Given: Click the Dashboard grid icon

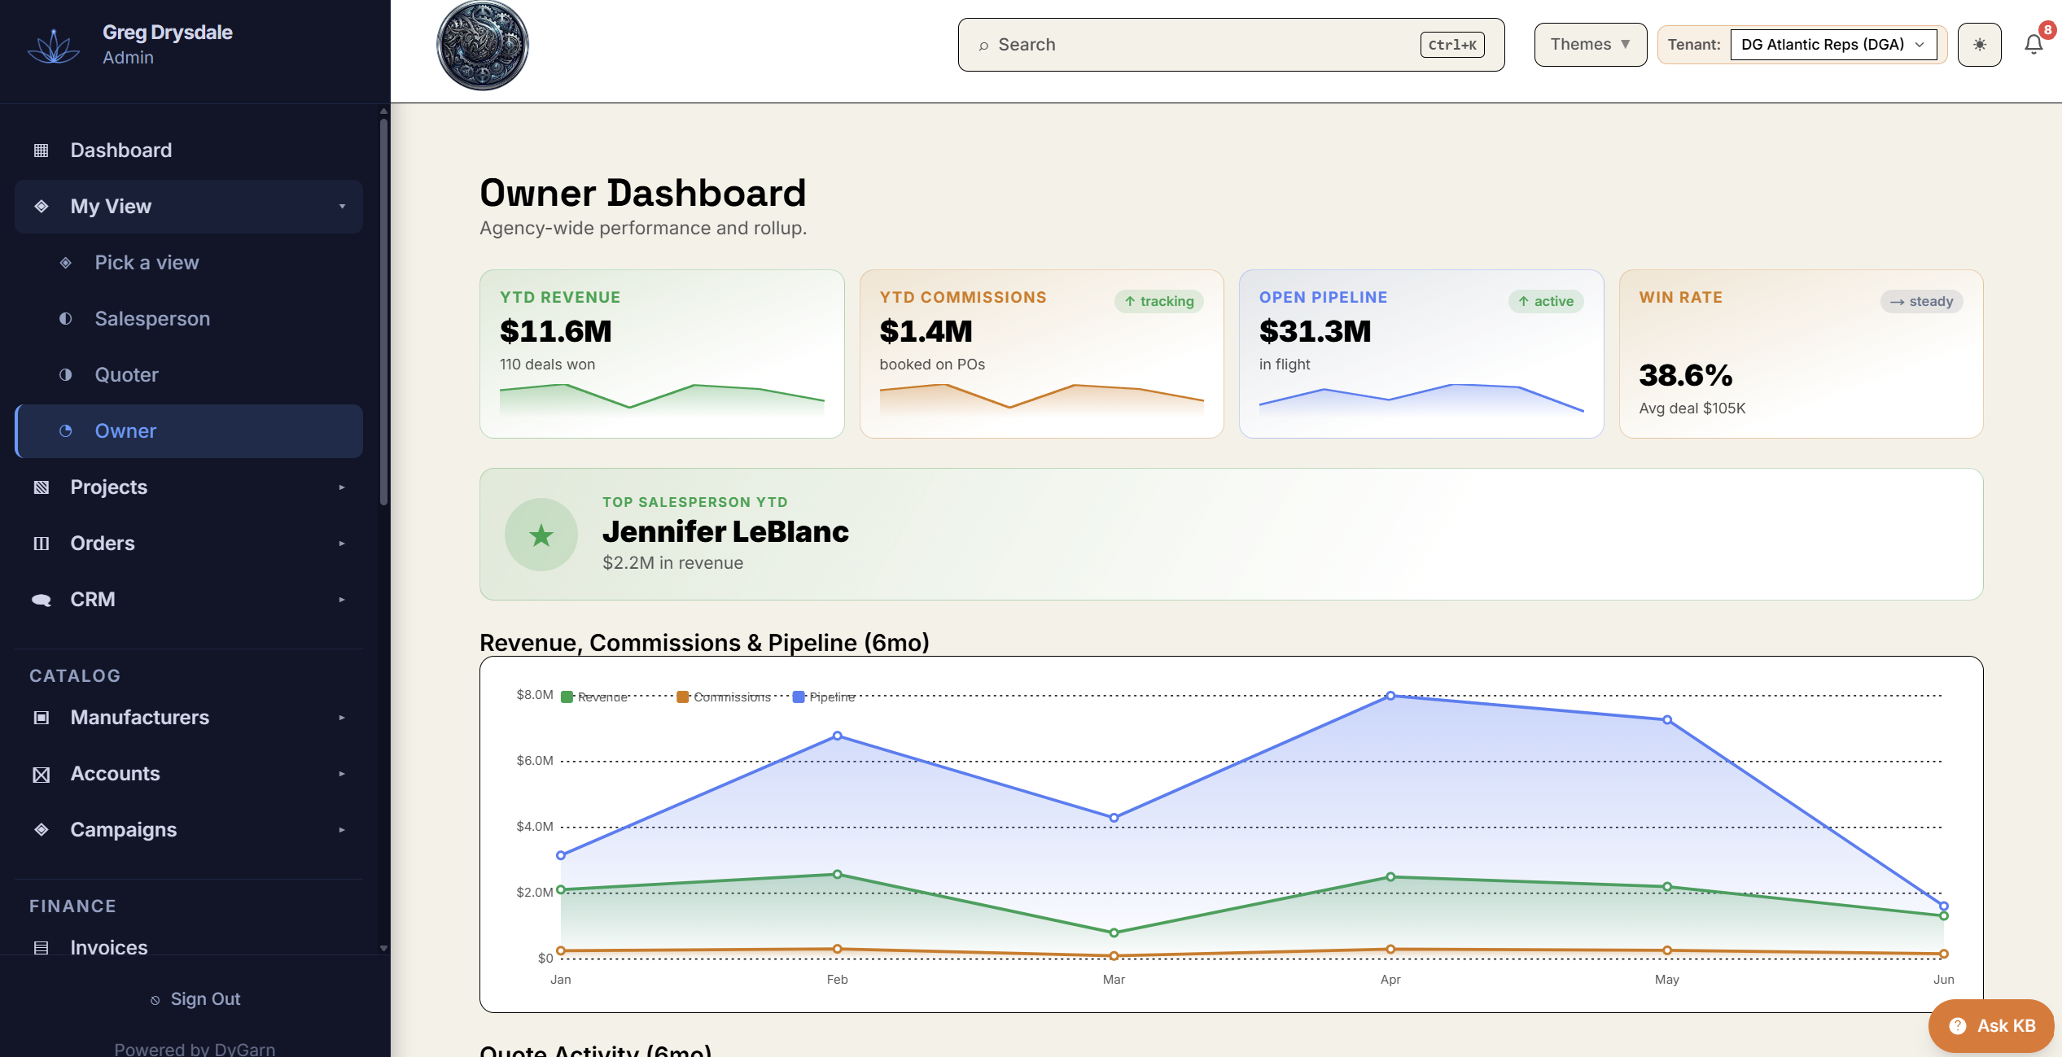Looking at the screenshot, I should 42,151.
